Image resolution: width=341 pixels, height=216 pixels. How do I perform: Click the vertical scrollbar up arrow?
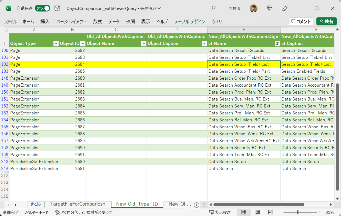coord(337,29)
